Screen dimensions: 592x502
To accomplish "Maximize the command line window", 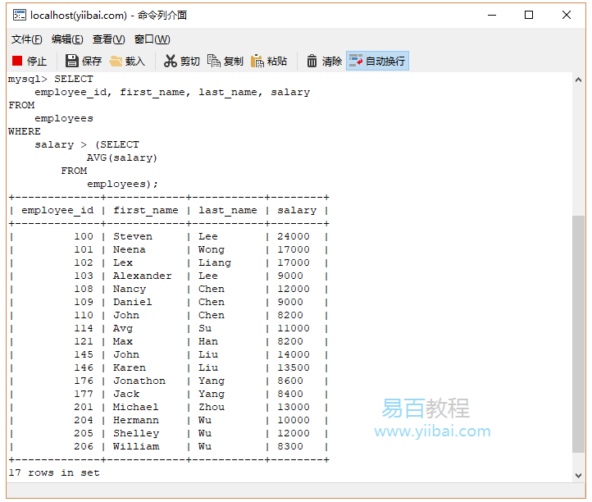I will [x=529, y=15].
